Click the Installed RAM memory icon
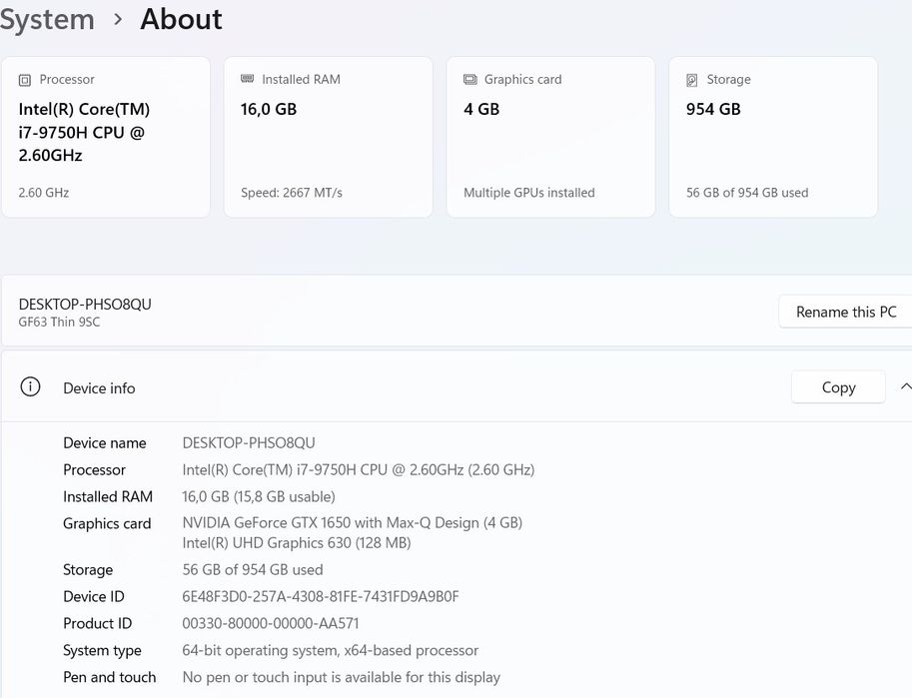912x698 pixels. click(247, 79)
